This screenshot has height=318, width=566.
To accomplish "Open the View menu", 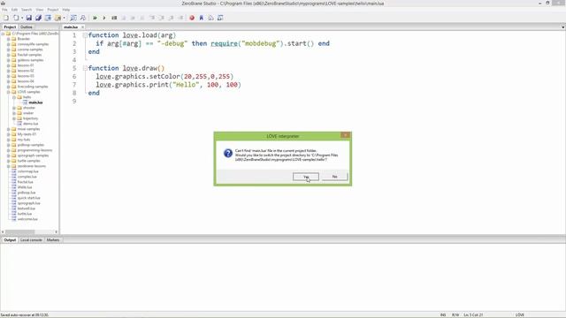I will tap(40, 10).
